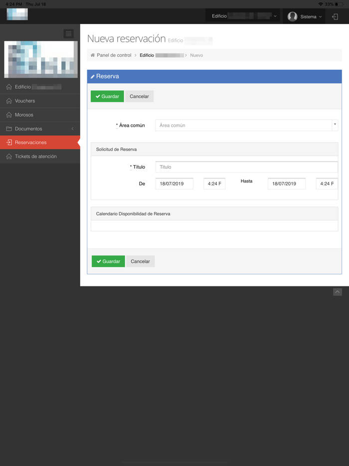Expand the Documentos submenu chevron

tap(72, 129)
